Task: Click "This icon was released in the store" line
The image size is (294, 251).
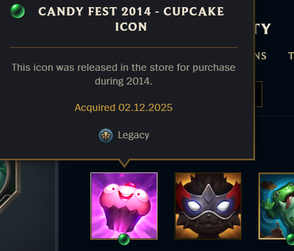Action: coord(123,68)
